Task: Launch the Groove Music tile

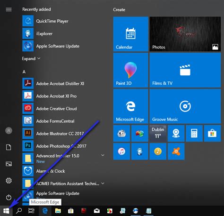Action: coord(185,106)
